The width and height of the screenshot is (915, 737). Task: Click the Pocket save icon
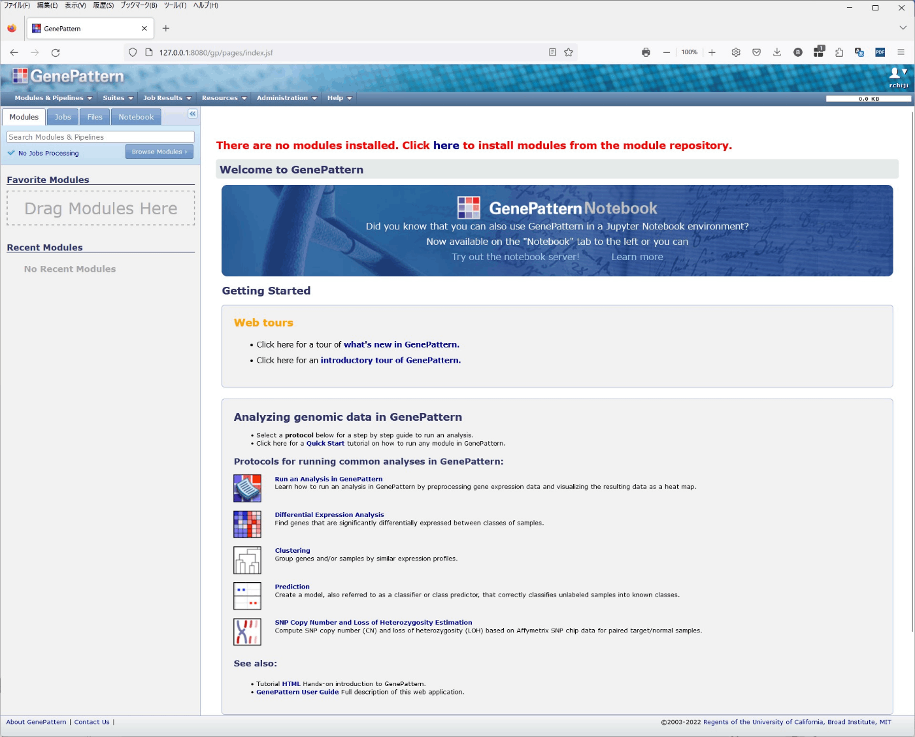[756, 52]
